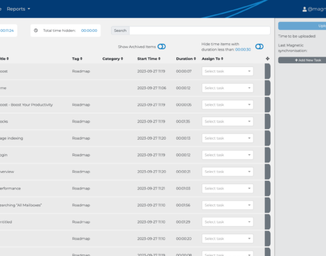The width and height of the screenshot is (326, 256).
Task: Click the user profile icon in header
Action: [x=305, y=9]
